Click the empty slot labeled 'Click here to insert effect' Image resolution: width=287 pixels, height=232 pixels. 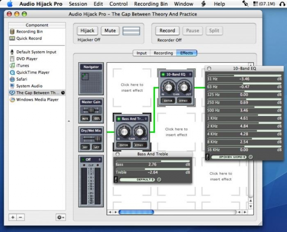coord(132,88)
